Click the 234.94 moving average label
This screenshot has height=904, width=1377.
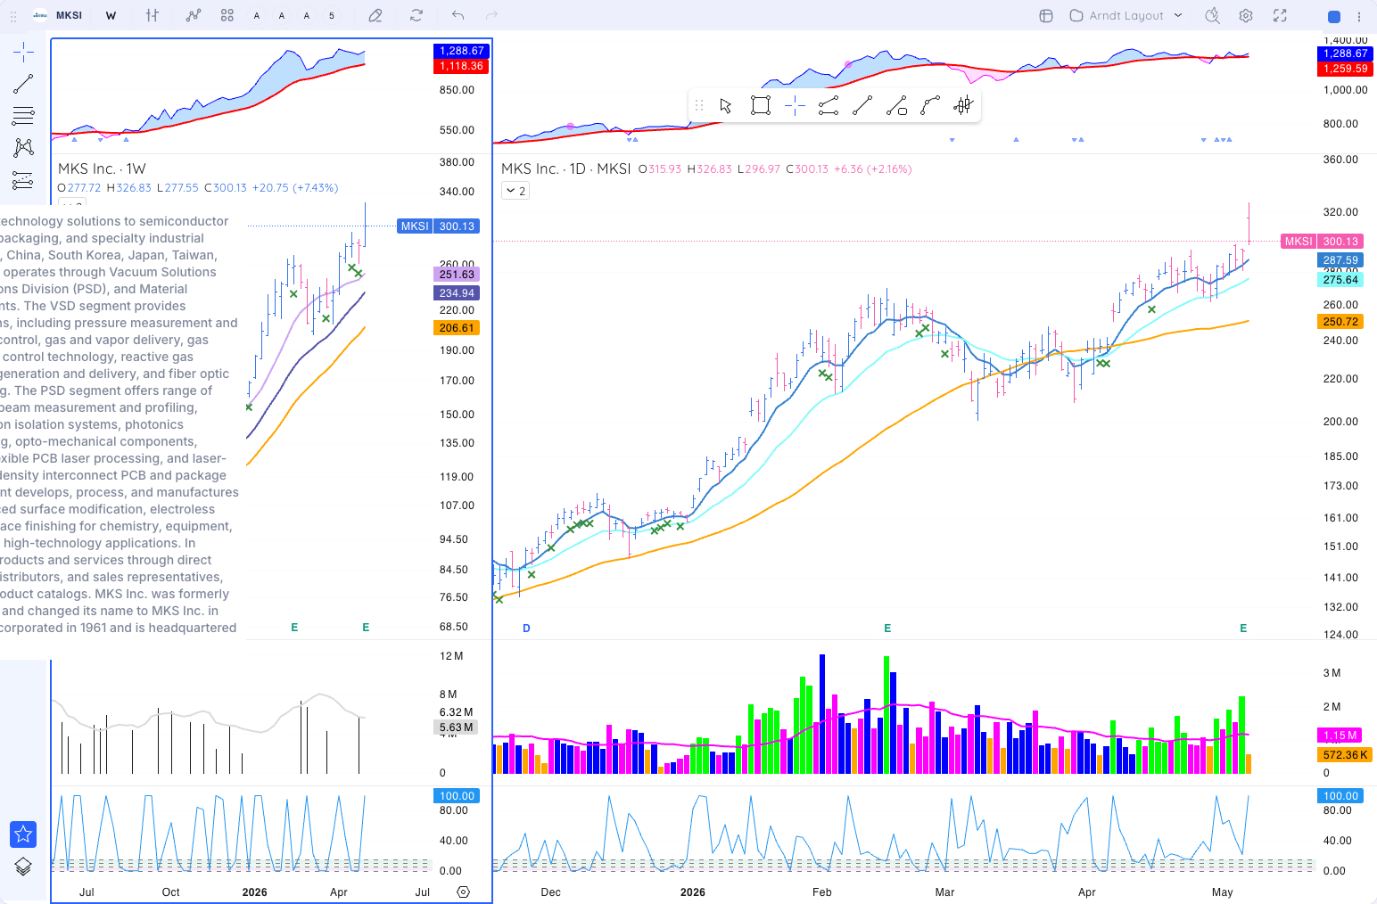click(x=457, y=293)
